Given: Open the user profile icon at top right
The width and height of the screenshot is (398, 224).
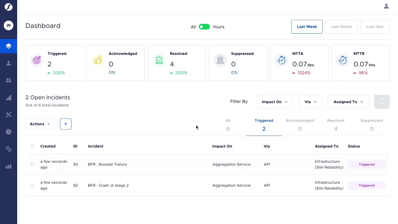Looking at the screenshot, I should click(x=386, y=6).
